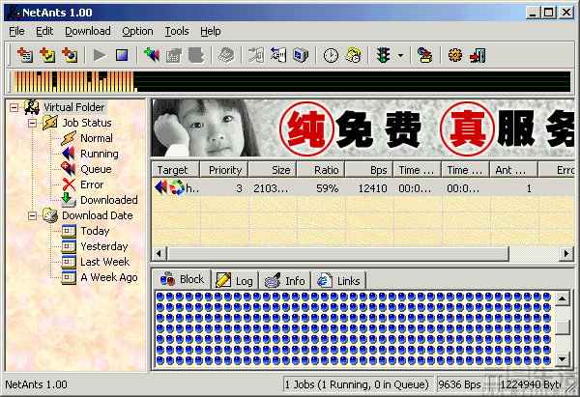Viewport: 580px width, 397px height.
Task: Select the Download Date folder
Action: [x=98, y=215]
